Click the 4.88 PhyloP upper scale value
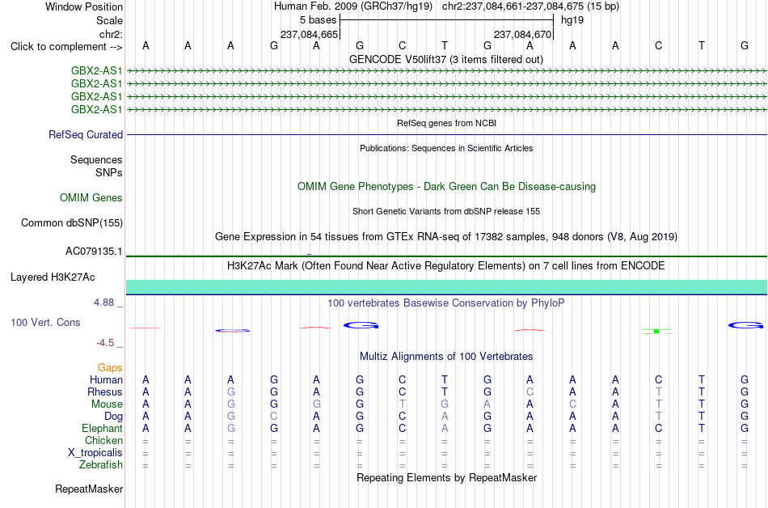The height and width of the screenshot is (508, 768). point(103,303)
